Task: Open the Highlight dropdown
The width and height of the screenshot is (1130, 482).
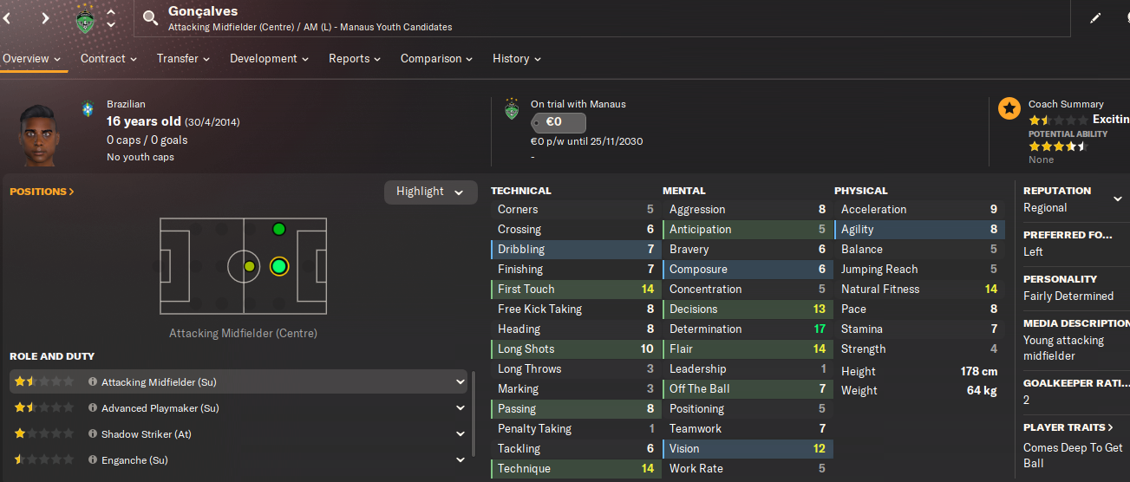Action: (430, 192)
